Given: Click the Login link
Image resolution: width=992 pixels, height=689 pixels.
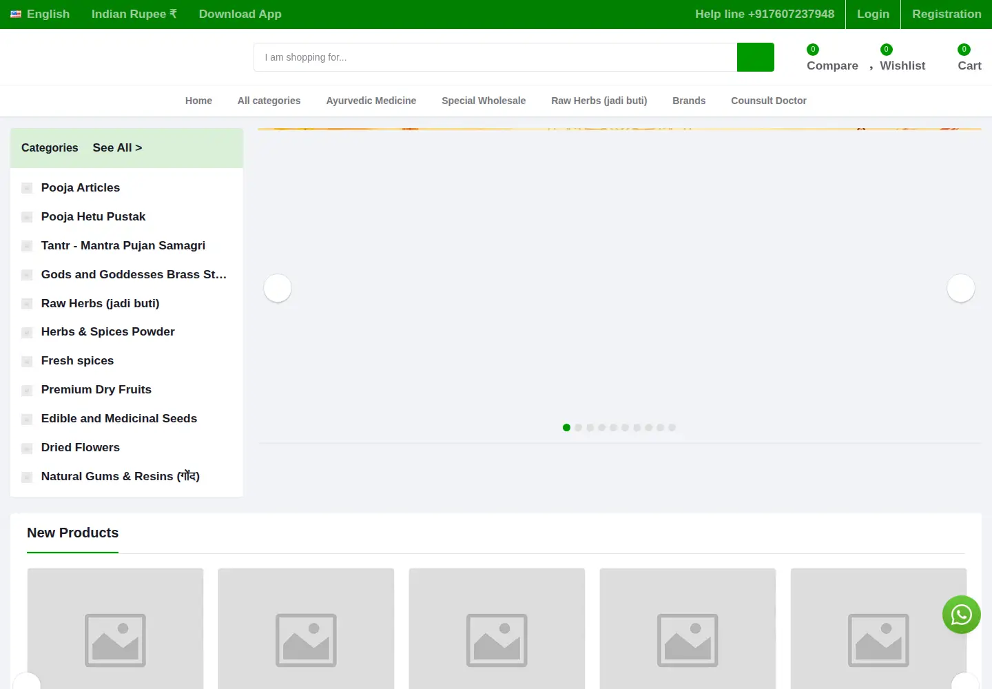Looking at the screenshot, I should [873, 14].
